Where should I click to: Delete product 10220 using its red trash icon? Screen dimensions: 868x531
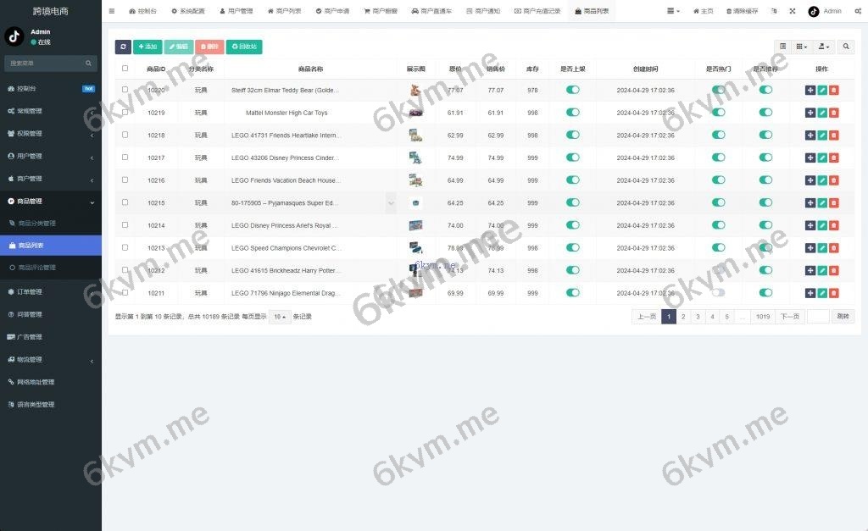834,90
